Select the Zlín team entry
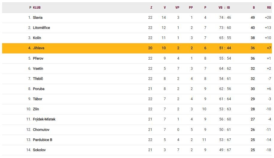Screen dimensions: 274x158 [x=36, y=109]
